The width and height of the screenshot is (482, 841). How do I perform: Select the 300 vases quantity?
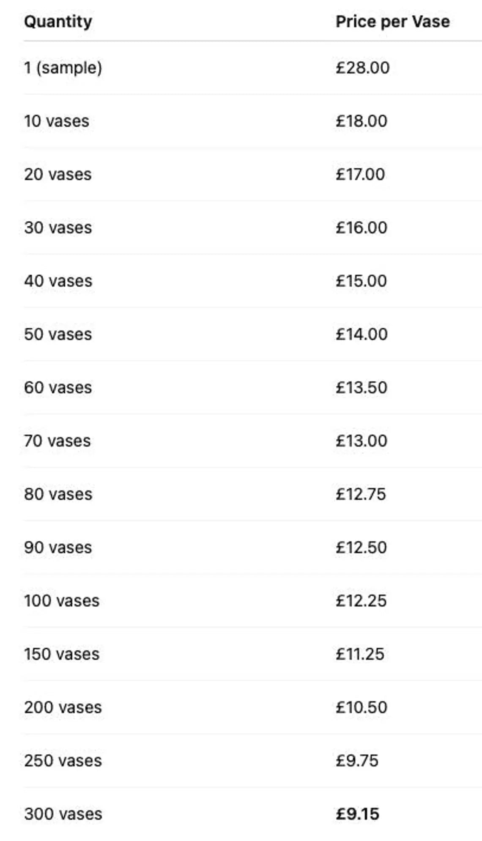point(63,814)
